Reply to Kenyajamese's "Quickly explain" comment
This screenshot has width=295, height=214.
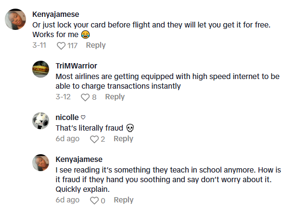tap(123, 200)
